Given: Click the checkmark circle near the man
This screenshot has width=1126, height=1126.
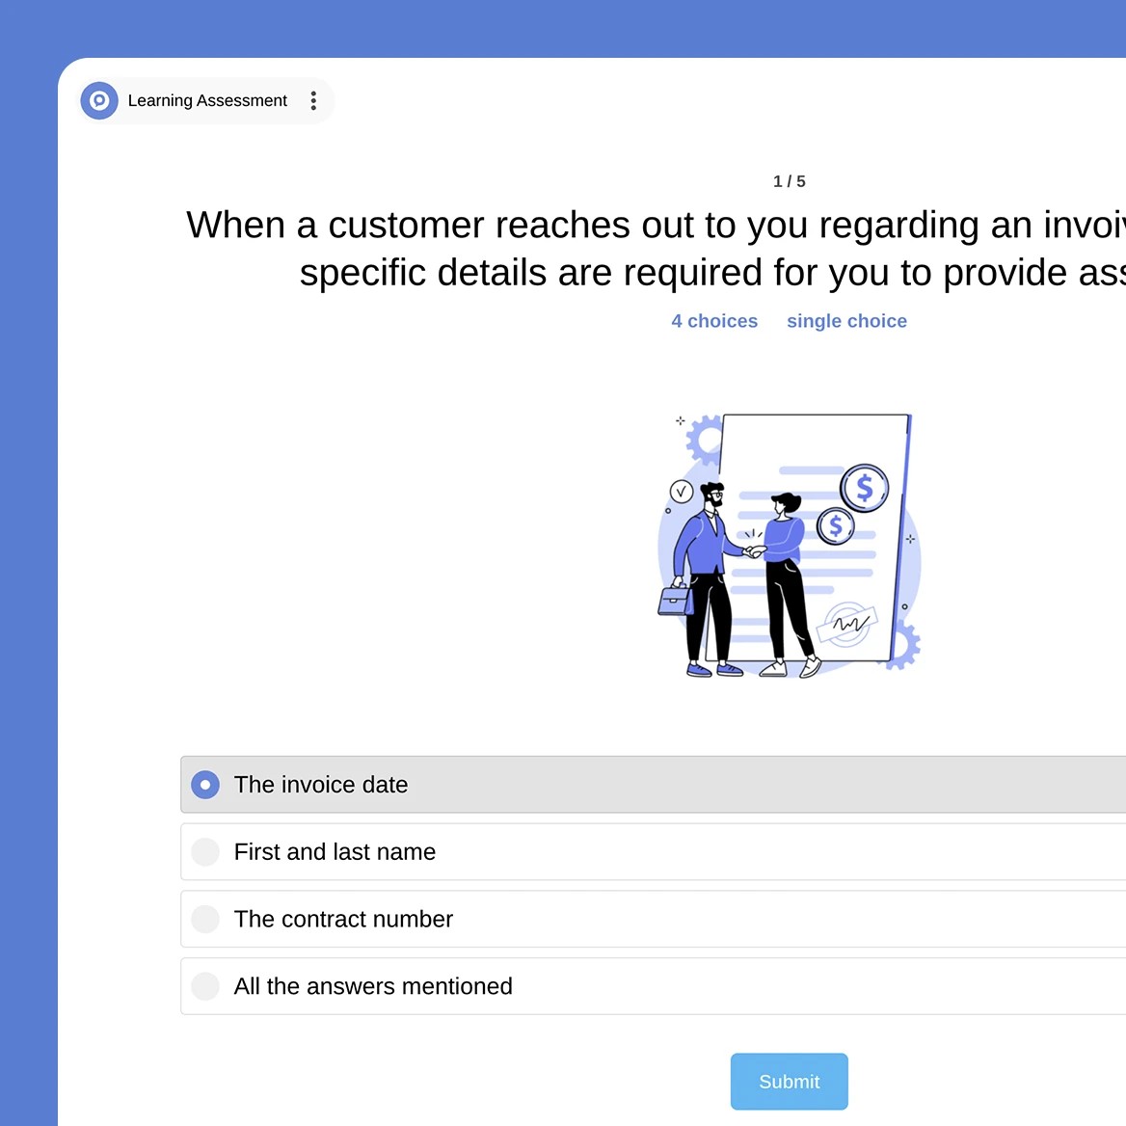Looking at the screenshot, I should (682, 492).
